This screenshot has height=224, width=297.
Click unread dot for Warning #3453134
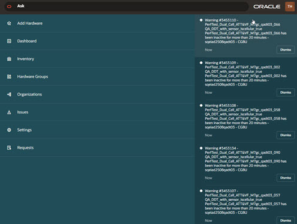[x=201, y=148]
